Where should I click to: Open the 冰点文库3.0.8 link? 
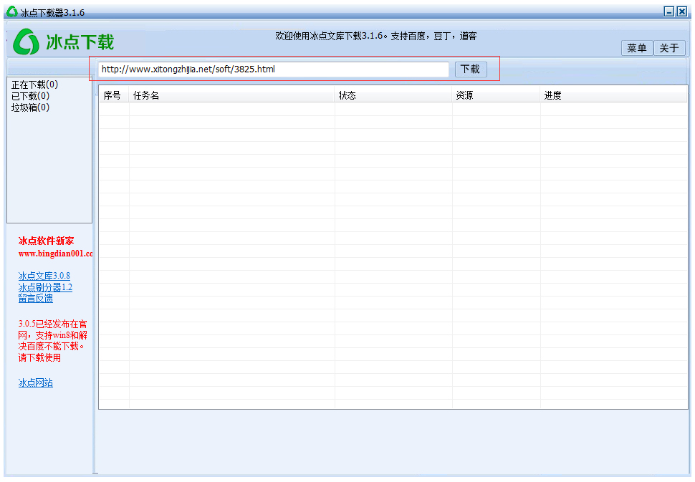point(44,276)
